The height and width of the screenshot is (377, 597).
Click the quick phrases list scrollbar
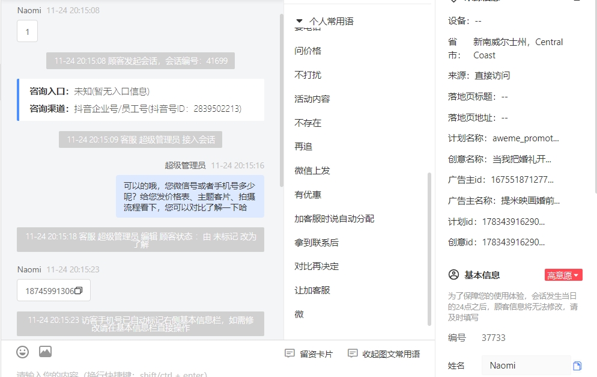(x=429, y=249)
